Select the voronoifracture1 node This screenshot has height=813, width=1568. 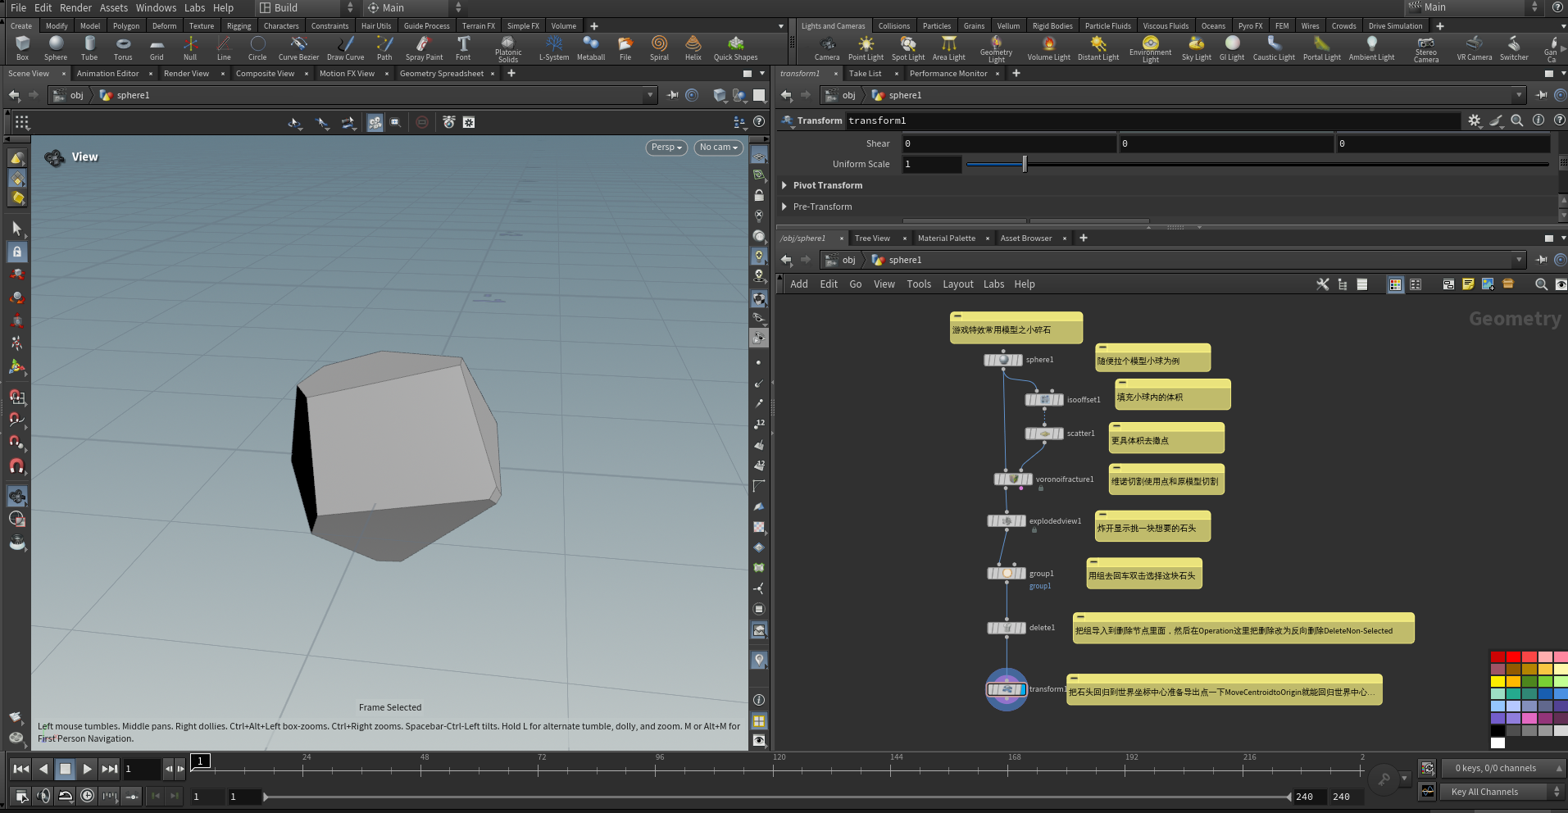[x=1013, y=479]
